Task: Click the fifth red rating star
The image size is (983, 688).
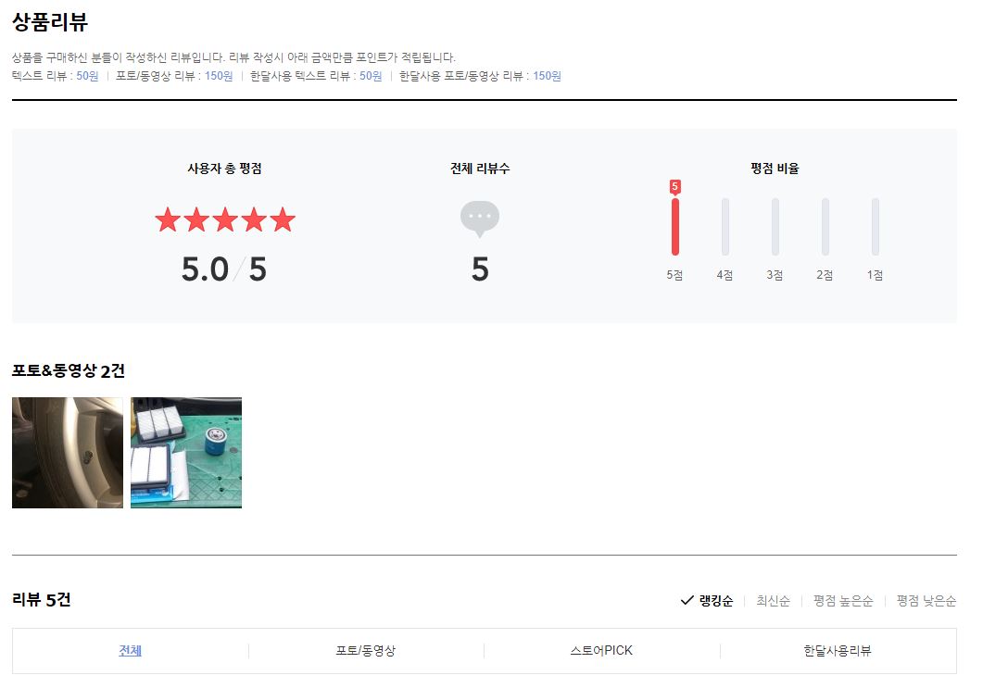Action: click(283, 220)
